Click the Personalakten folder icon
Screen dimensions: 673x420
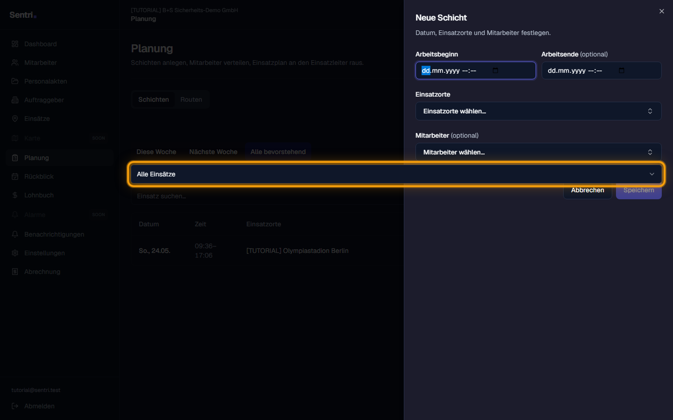(15, 81)
